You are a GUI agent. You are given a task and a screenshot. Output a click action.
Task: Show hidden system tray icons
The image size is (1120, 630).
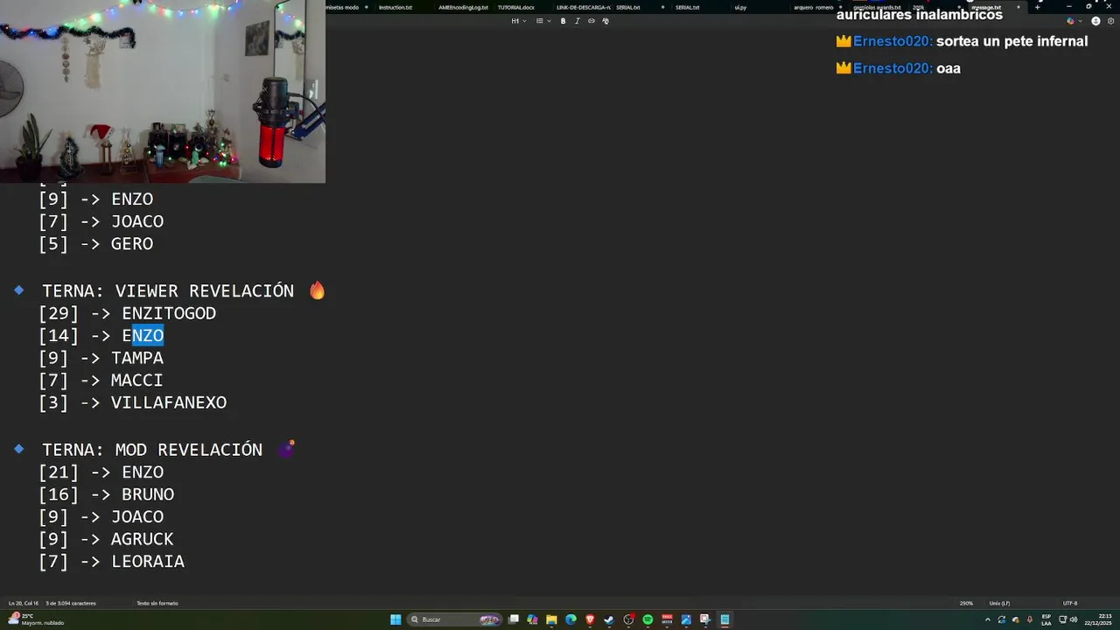[x=988, y=619]
